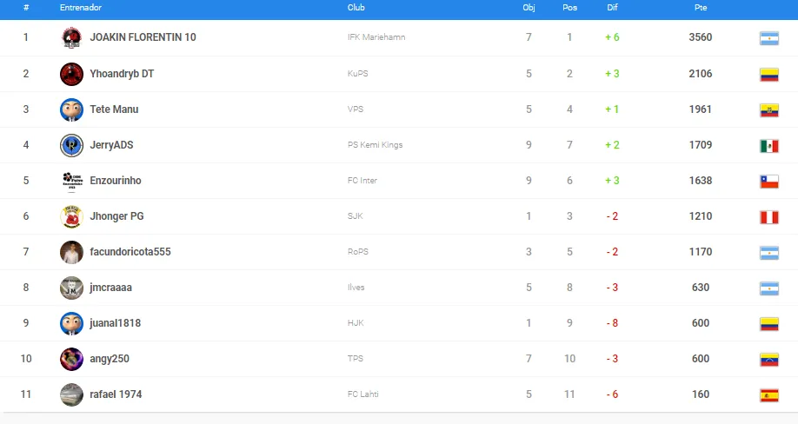Click JerryADS's blue crest avatar
The height and width of the screenshot is (424, 798).
(x=71, y=145)
